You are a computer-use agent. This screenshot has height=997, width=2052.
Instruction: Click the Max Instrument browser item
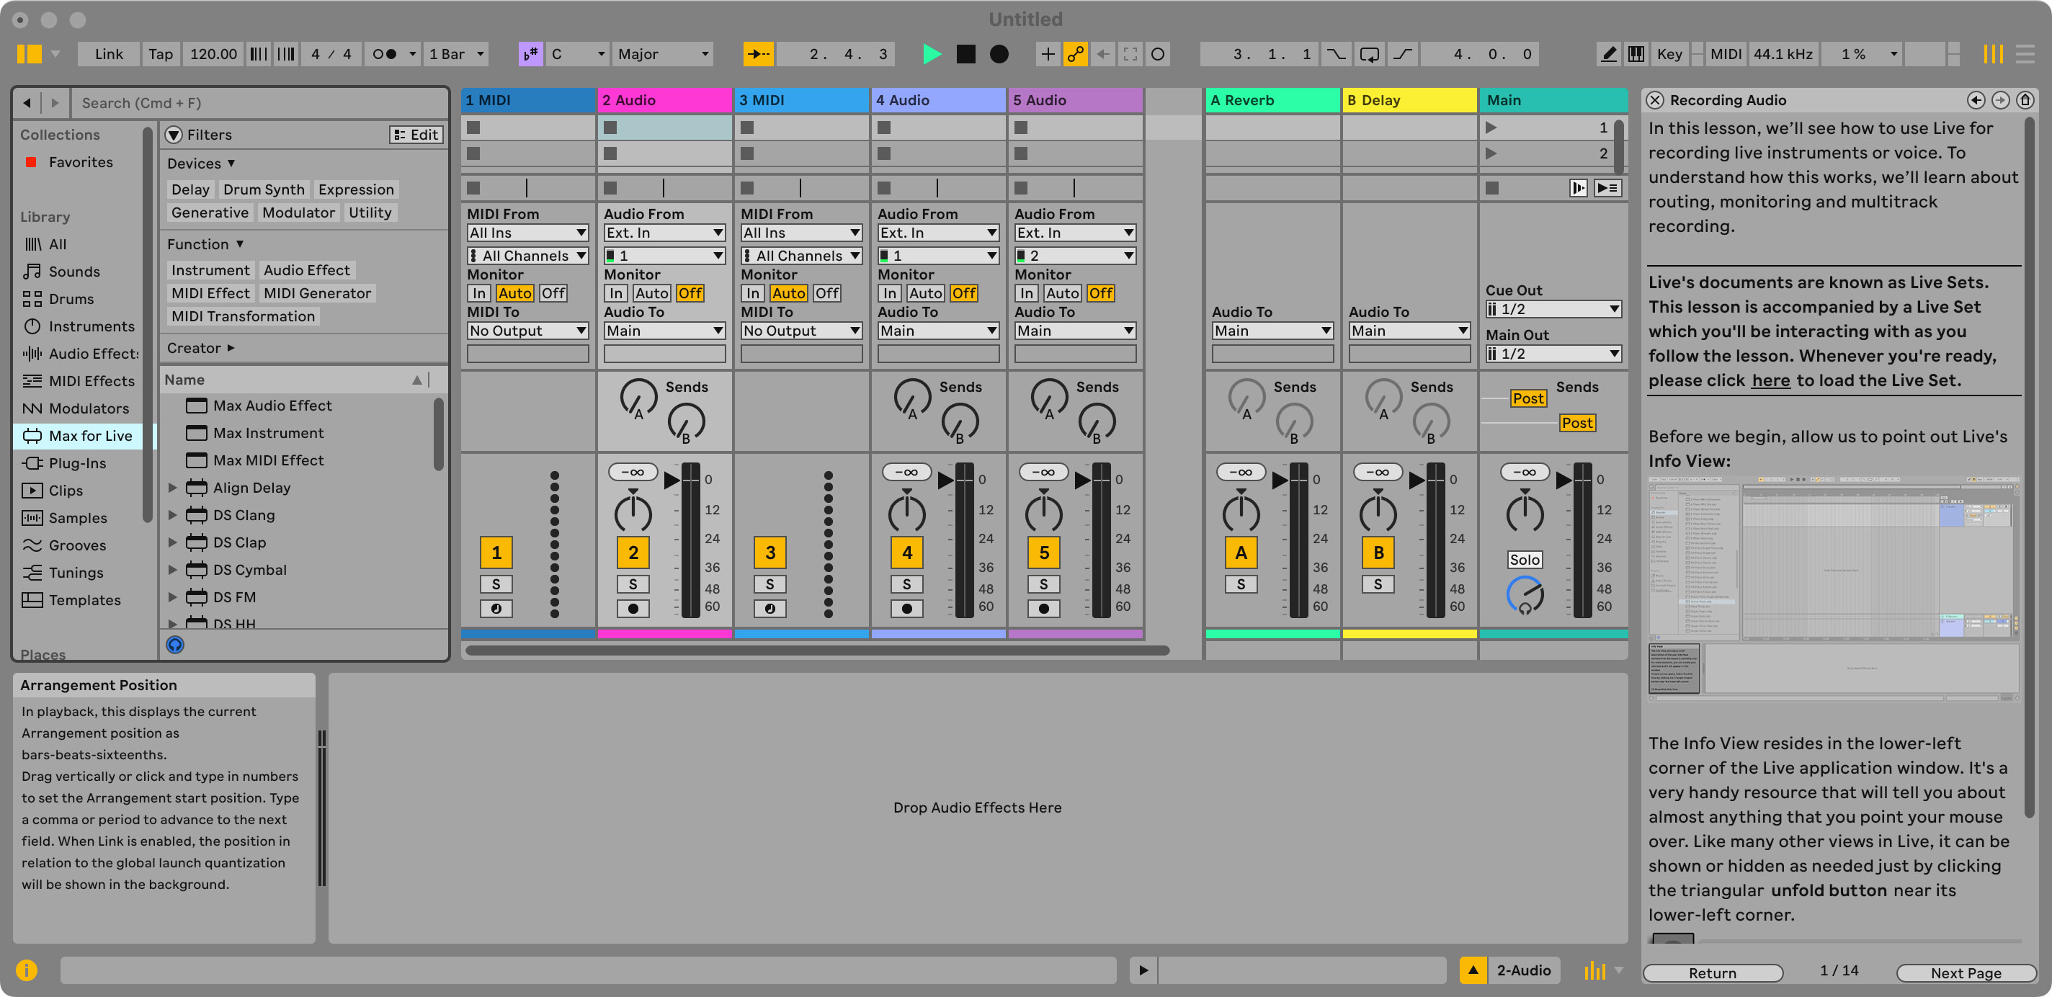267,433
